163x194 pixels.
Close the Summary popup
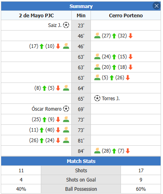pos(157,6)
